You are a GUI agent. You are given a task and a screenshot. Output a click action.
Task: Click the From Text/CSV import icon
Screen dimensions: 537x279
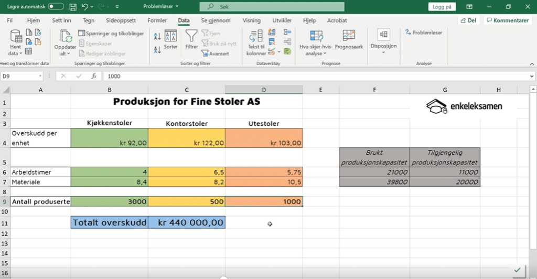pyautogui.click(x=29, y=33)
